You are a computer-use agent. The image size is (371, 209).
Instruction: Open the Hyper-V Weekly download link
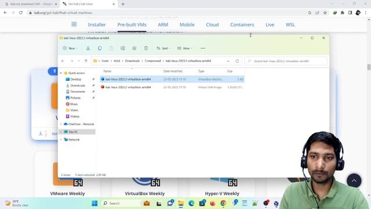coord(222,193)
